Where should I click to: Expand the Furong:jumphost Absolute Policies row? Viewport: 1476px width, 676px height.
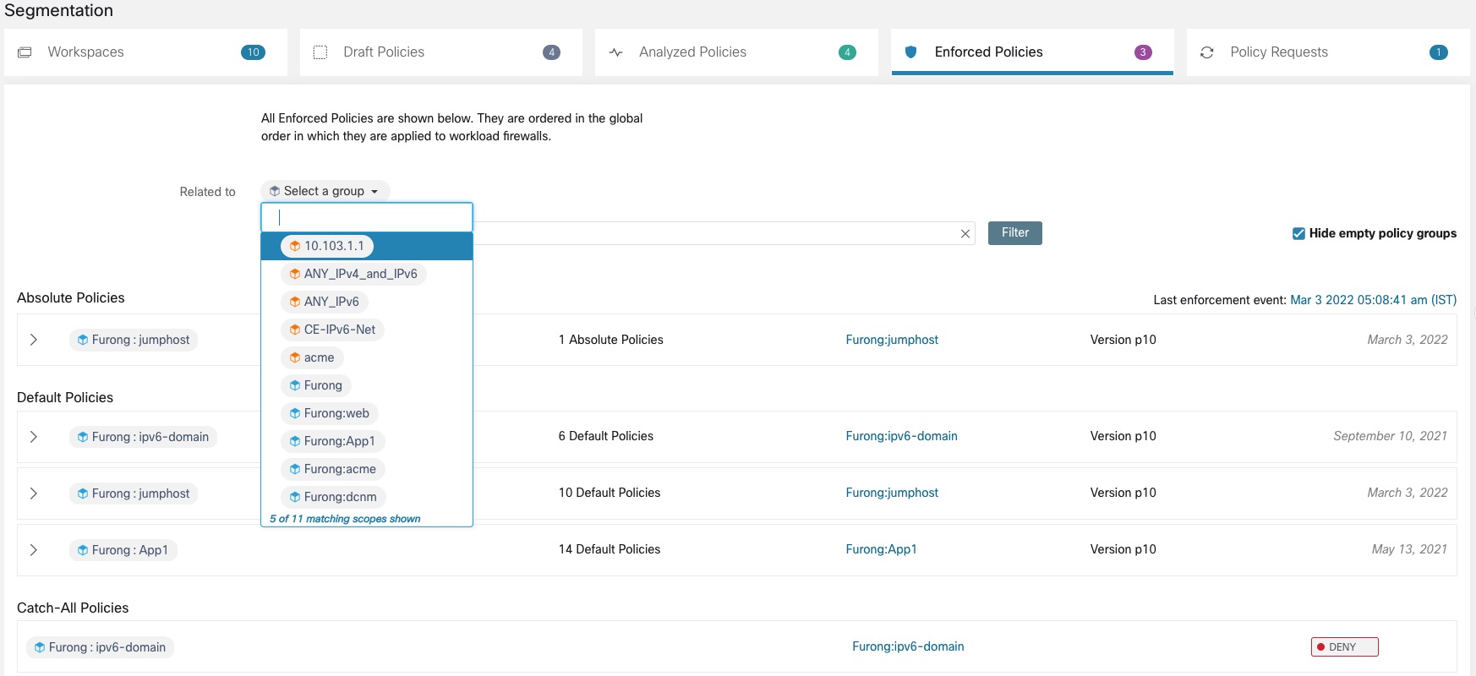(x=34, y=340)
